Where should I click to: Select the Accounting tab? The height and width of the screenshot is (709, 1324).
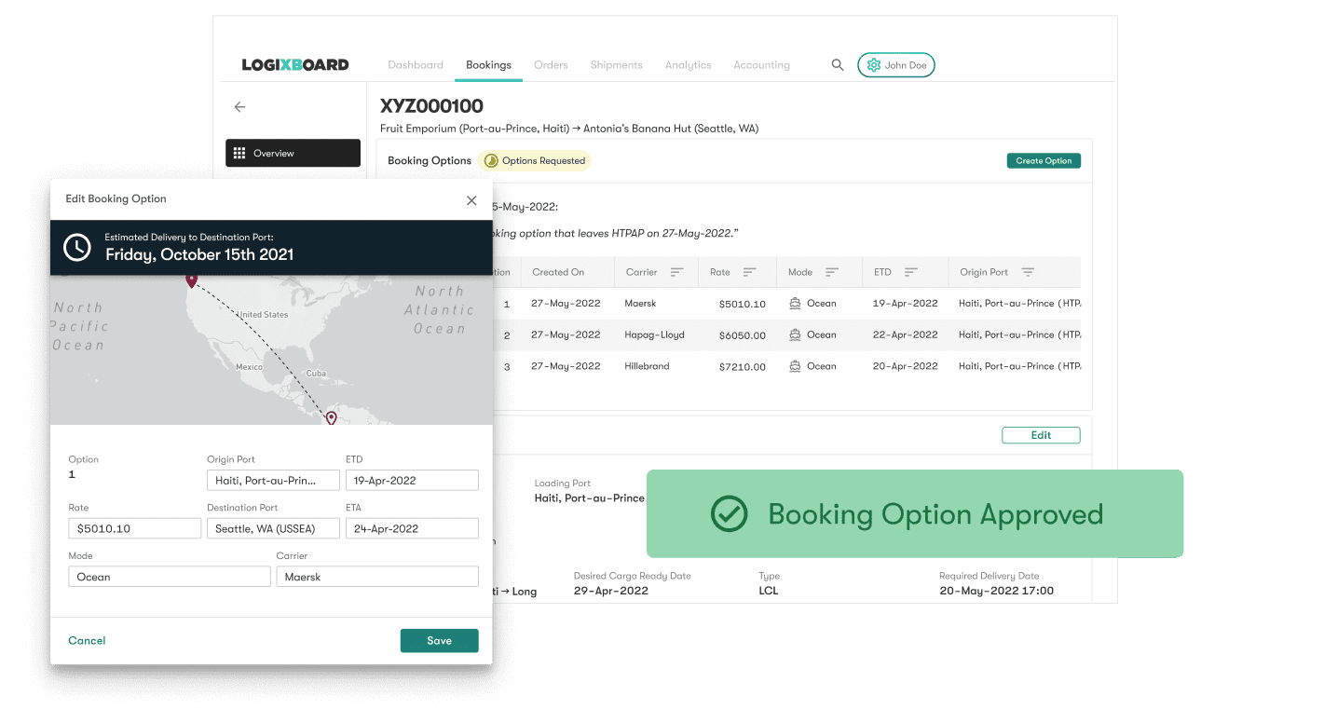pyautogui.click(x=761, y=64)
